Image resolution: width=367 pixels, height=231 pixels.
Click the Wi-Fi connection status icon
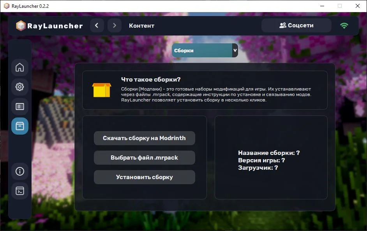point(344,26)
